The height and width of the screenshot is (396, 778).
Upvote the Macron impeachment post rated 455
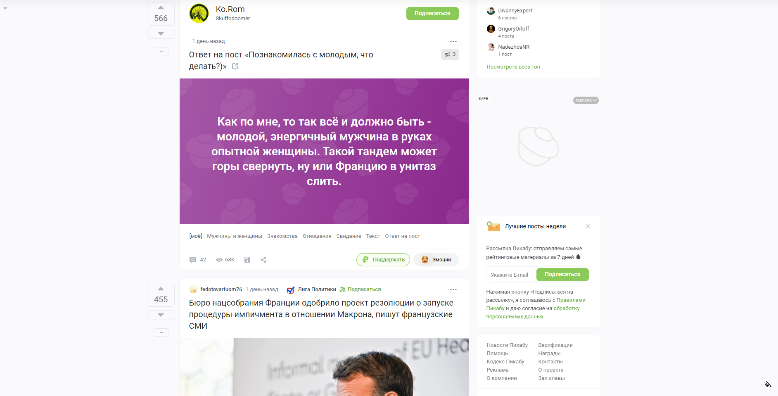pyautogui.click(x=161, y=289)
